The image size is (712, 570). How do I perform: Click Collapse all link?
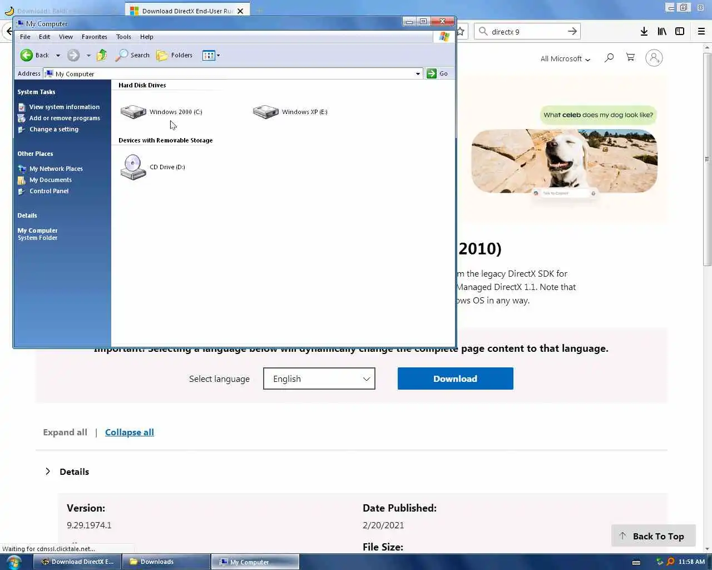click(x=130, y=433)
